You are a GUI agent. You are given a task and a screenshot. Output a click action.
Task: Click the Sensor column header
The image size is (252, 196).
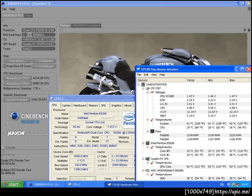[x=160, y=80]
